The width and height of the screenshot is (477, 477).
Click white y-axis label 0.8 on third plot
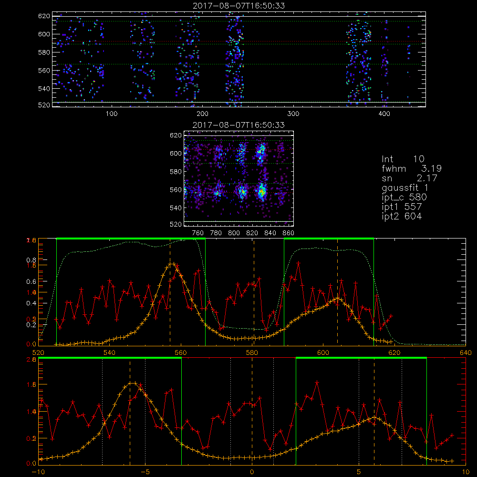coord(31,260)
